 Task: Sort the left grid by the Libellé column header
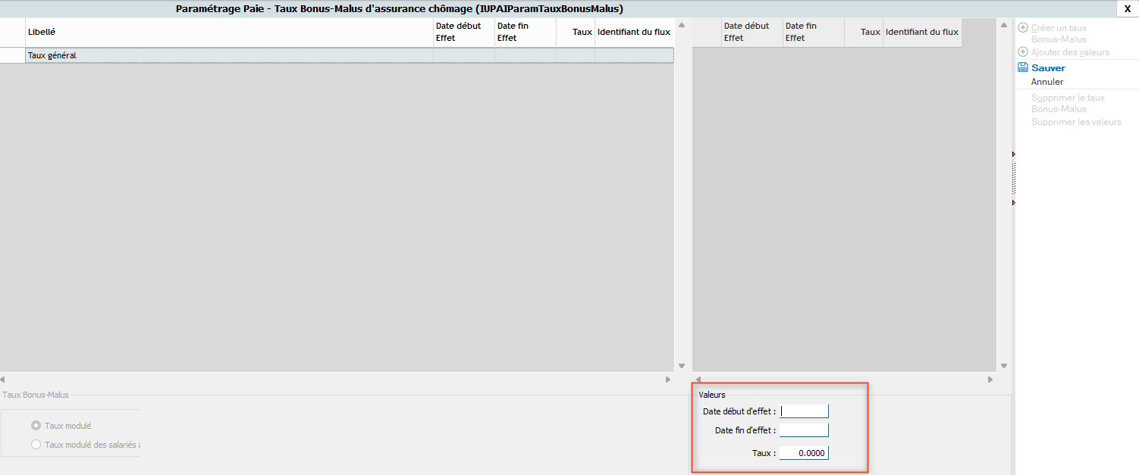pyautogui.click(x=227, y=32)
